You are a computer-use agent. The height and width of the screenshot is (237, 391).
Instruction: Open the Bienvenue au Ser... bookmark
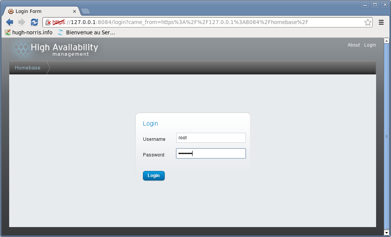click(x=86, y=32)
